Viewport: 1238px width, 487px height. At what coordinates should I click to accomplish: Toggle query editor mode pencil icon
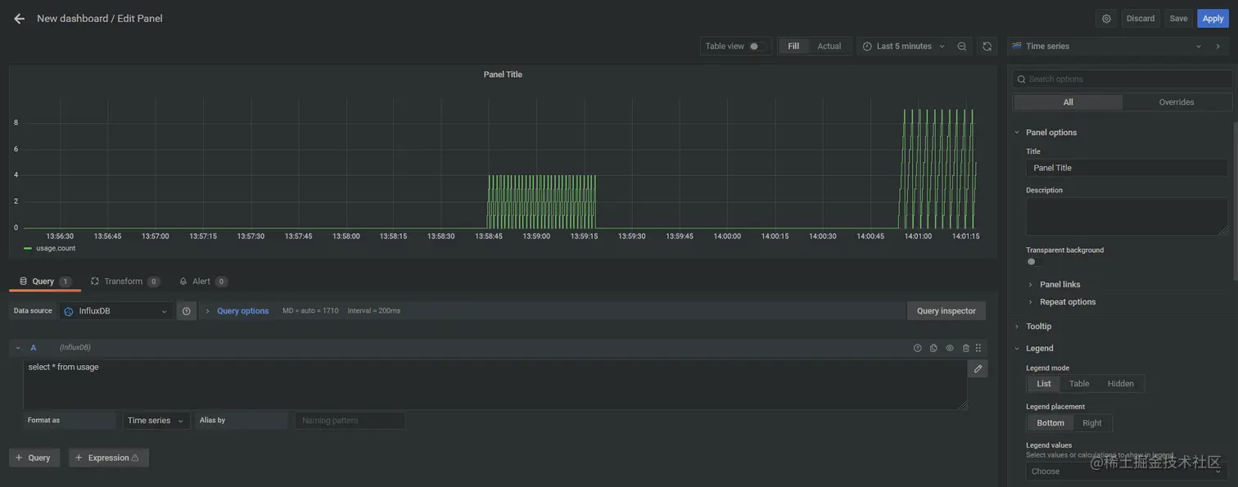coord(978,369)
